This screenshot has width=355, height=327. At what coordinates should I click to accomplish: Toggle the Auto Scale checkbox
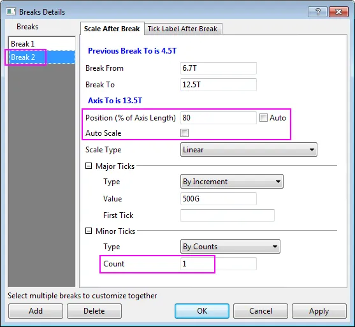pos(185,133)
